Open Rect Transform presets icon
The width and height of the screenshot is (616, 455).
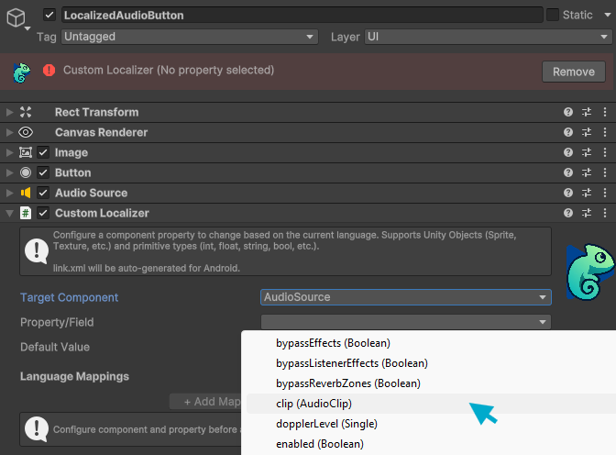tap(587, 112)
